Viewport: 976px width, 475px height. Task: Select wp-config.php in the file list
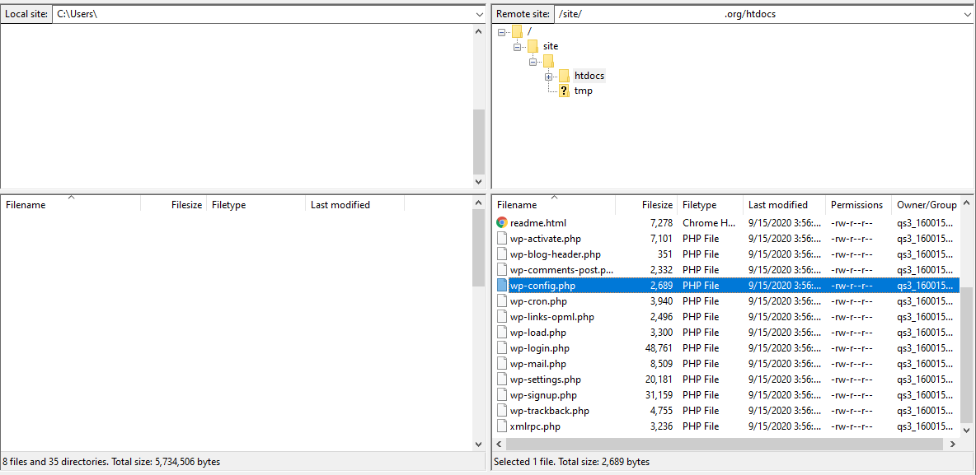(x=544, y=285)
